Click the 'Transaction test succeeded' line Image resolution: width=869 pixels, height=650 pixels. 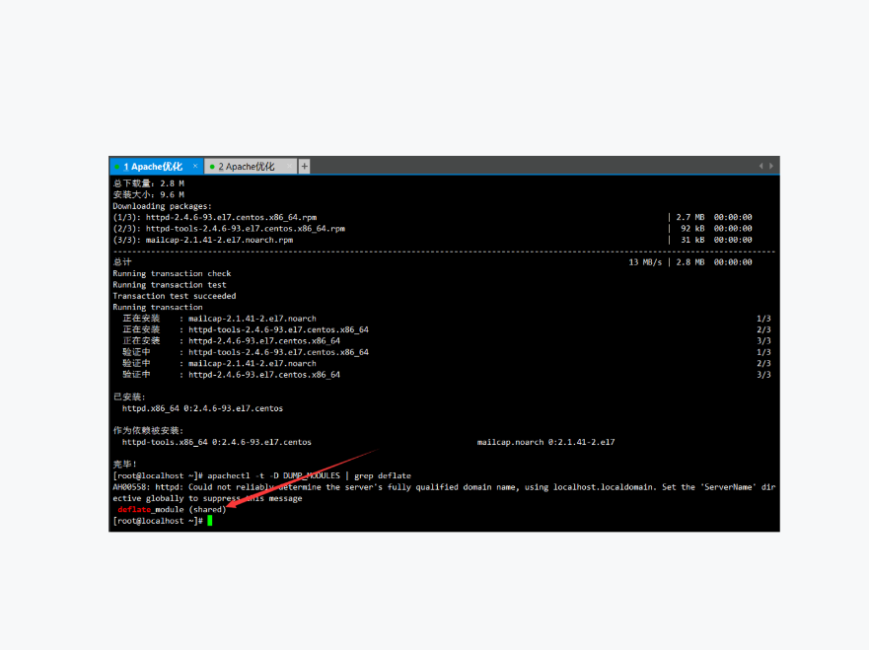[175, 296]
